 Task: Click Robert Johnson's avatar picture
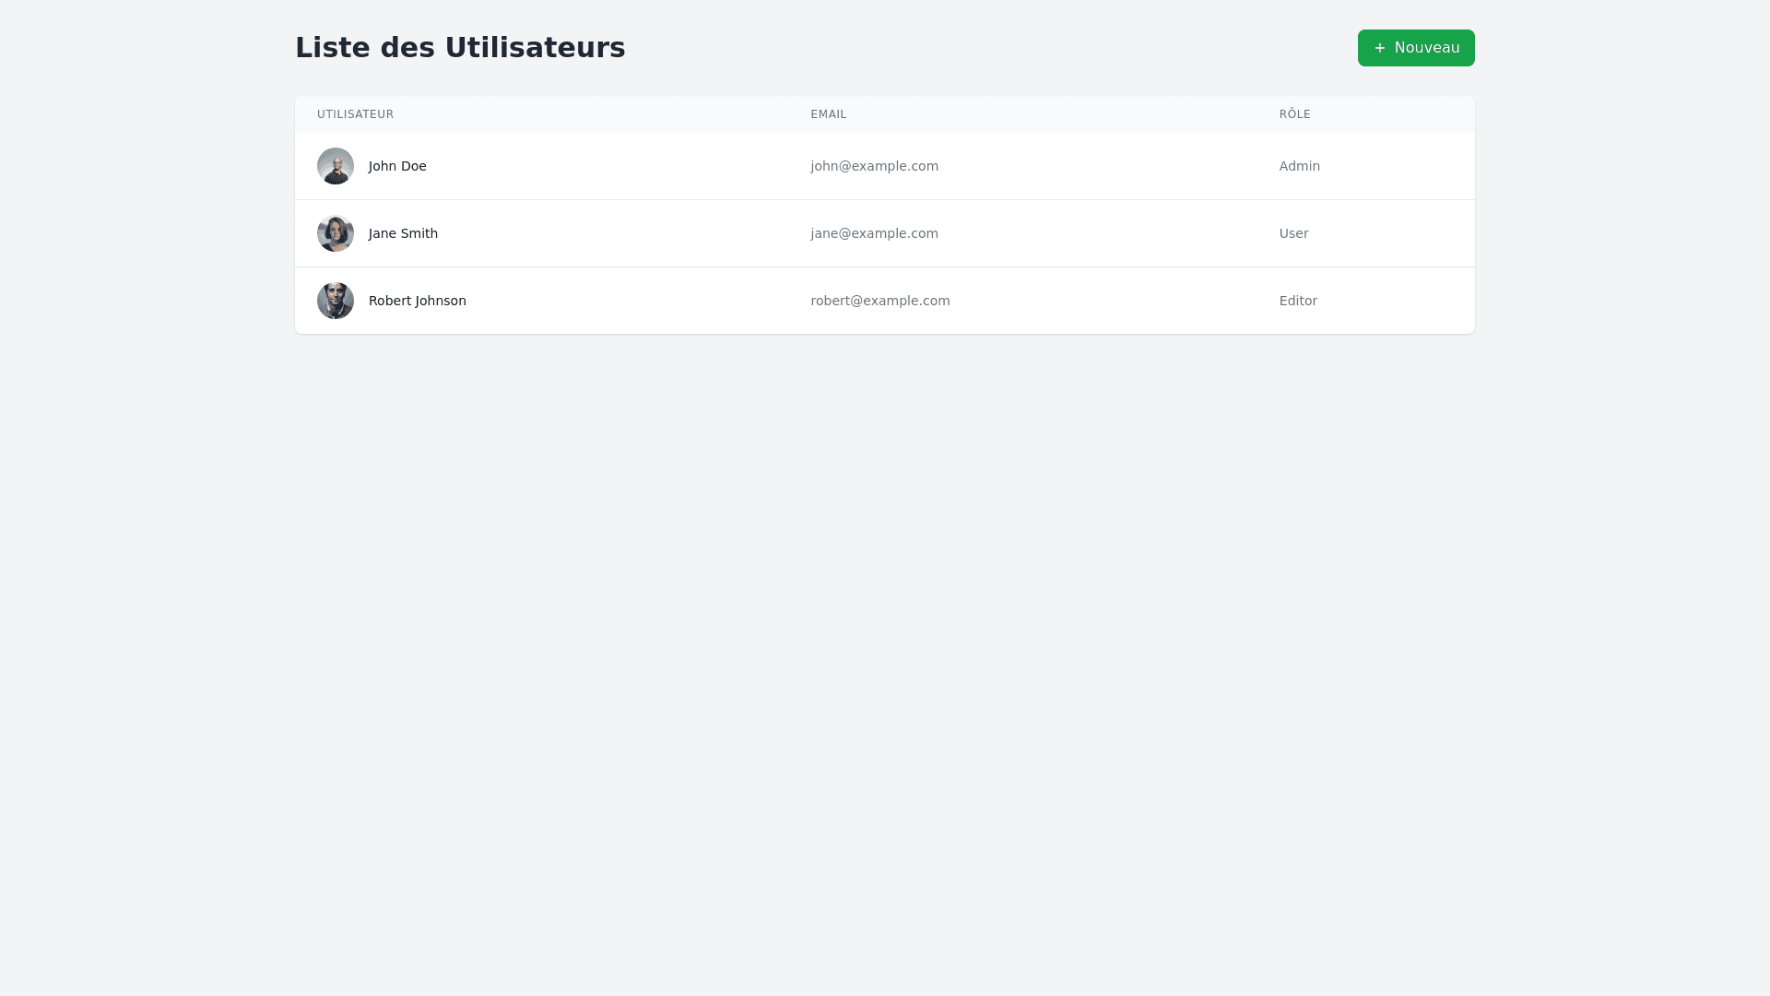coord(336,301)
